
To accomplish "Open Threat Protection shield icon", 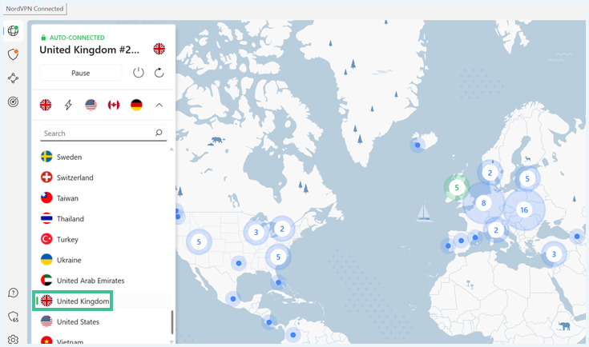I will (x=13, y=54).
